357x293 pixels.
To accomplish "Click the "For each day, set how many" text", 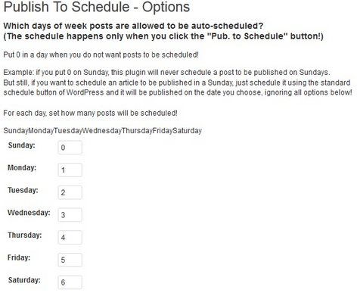I will (x=90, y=113).
